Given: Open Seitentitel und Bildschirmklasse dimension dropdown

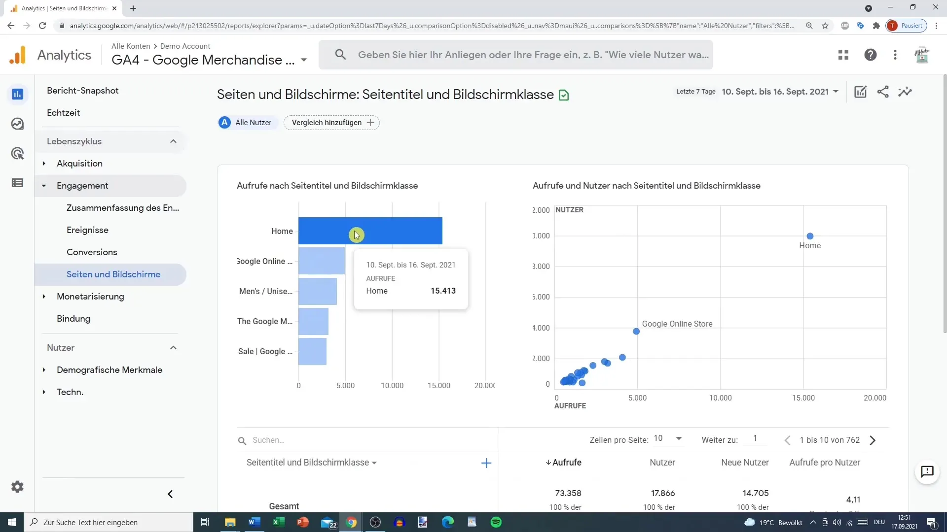Looking at the screenshot, I should point(312,463).
